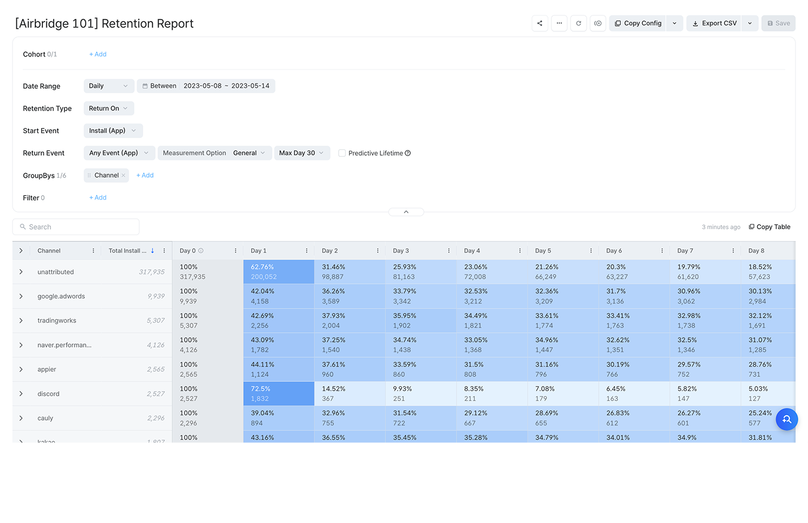The height and width of the screenshot is (523, 808).
Task: Toggle sort on the Total Install column
Action: (152, 250)
